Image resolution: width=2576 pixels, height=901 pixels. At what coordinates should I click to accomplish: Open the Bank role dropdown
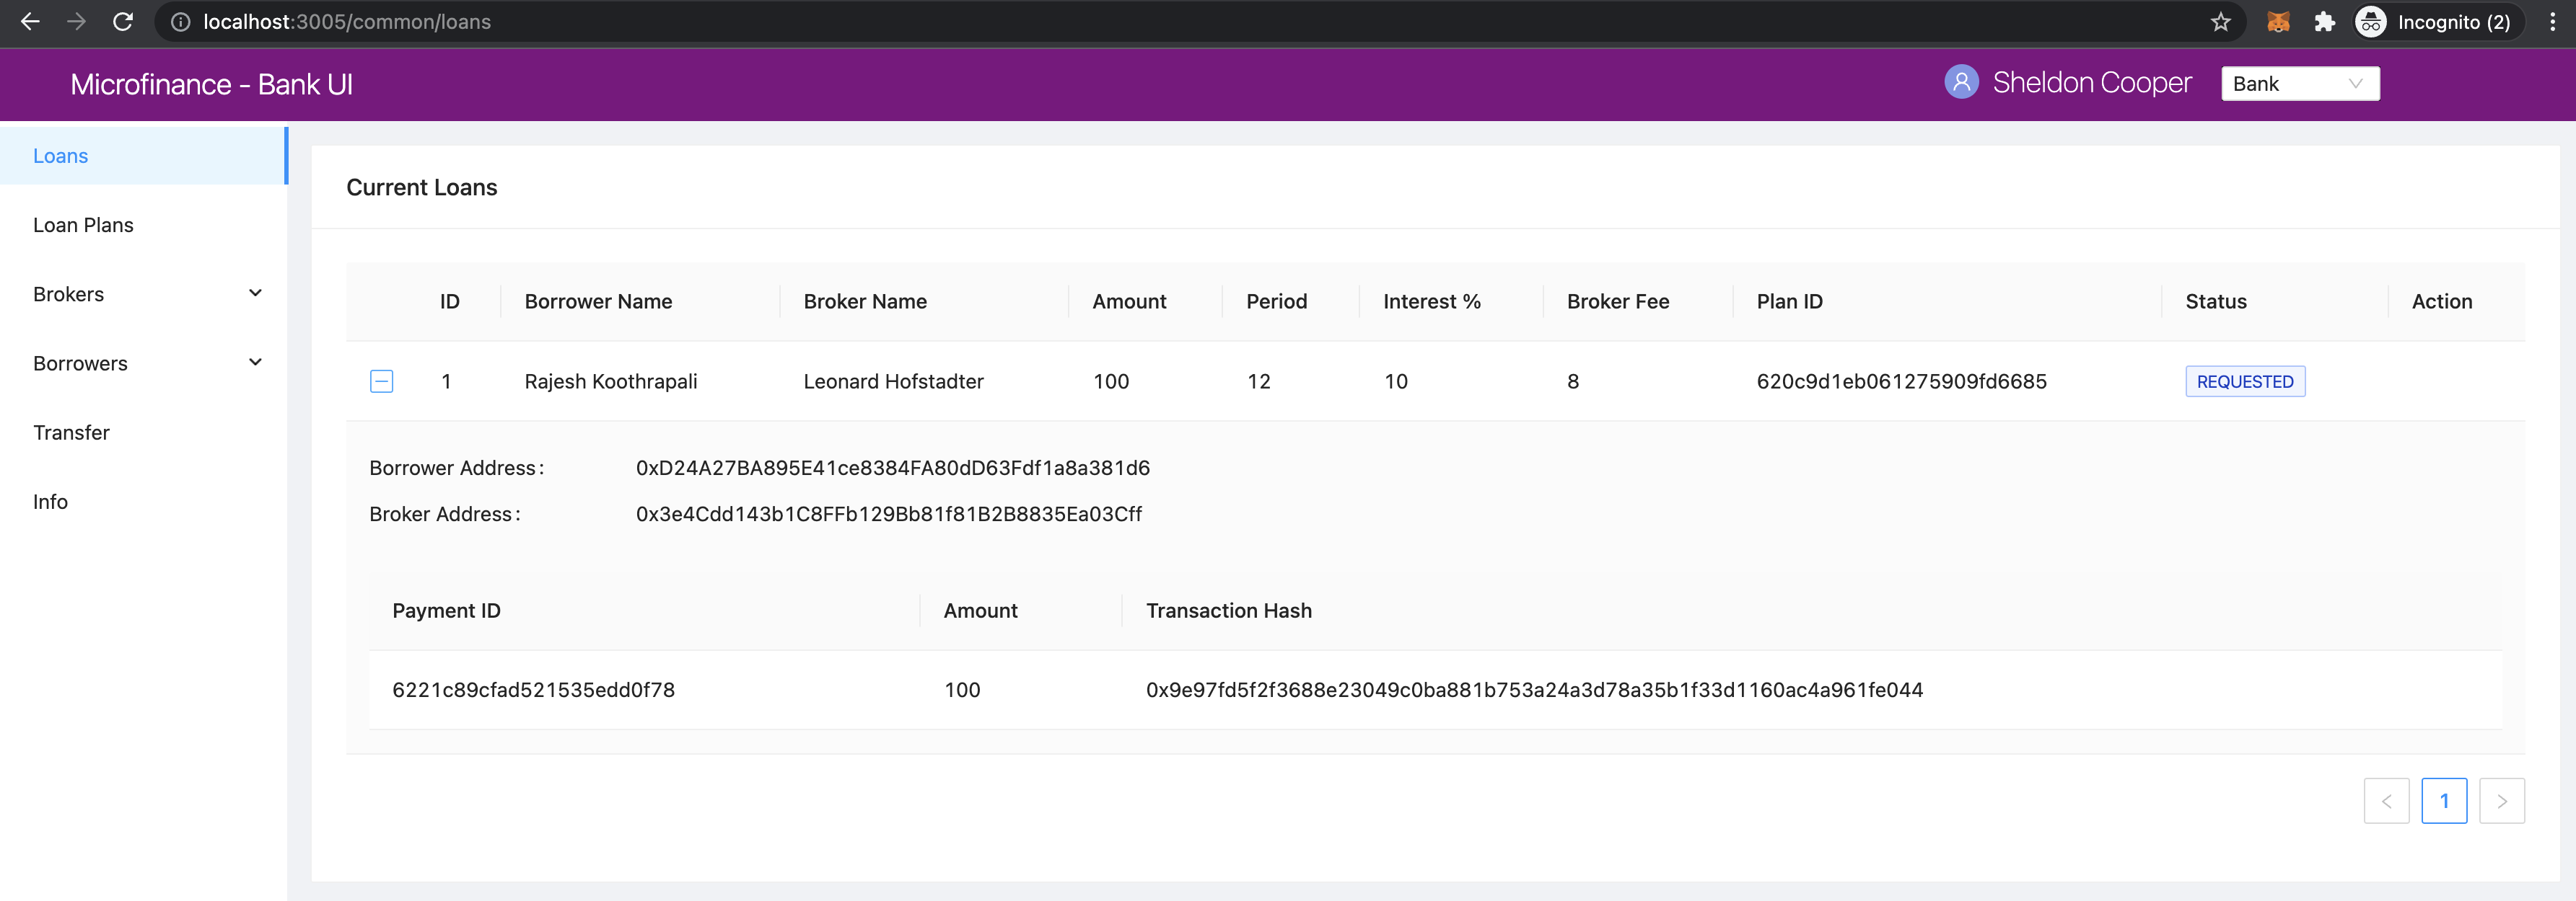pyautogui.click(x=2300, y=84)
